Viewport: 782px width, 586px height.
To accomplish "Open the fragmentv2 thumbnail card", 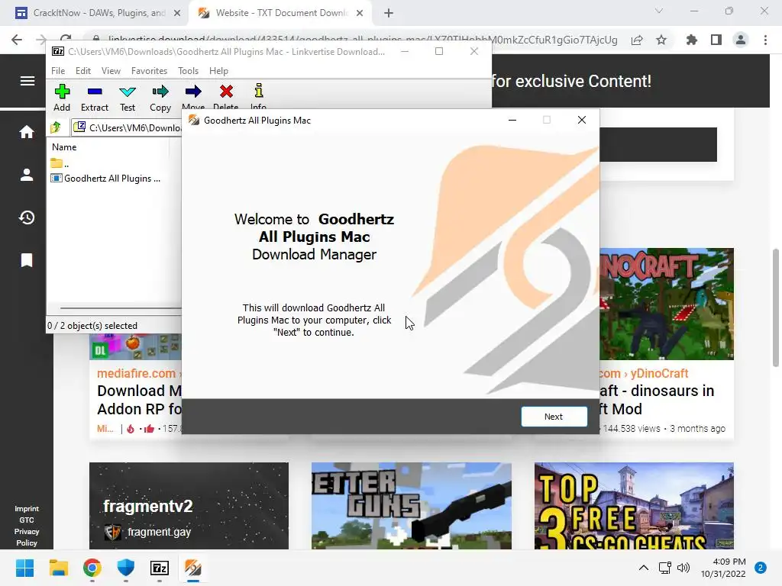I will pyautogui.click(x=189, y=506).
